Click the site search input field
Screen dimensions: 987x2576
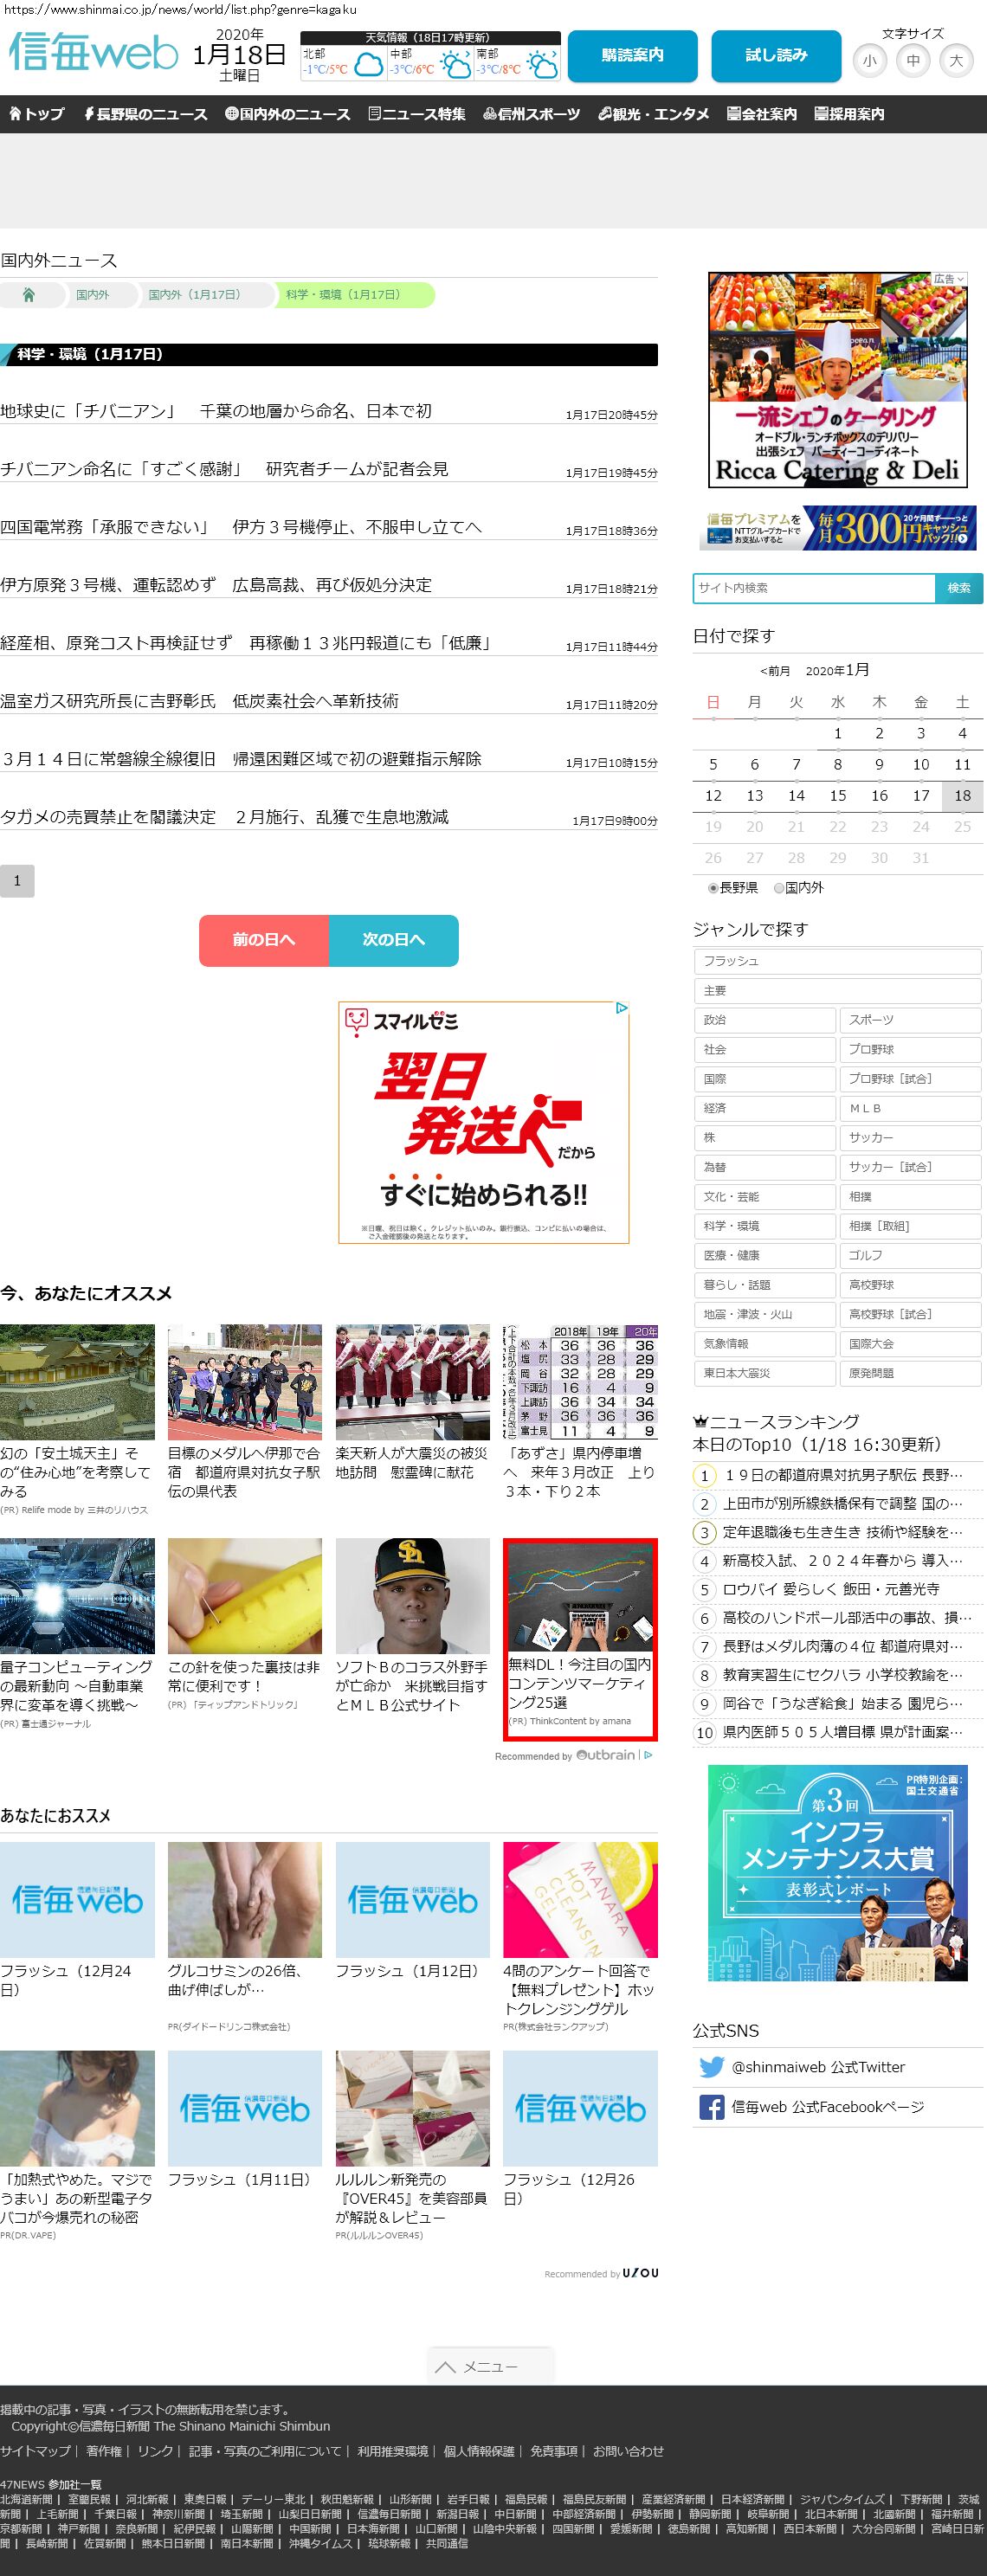pos(814,588)
